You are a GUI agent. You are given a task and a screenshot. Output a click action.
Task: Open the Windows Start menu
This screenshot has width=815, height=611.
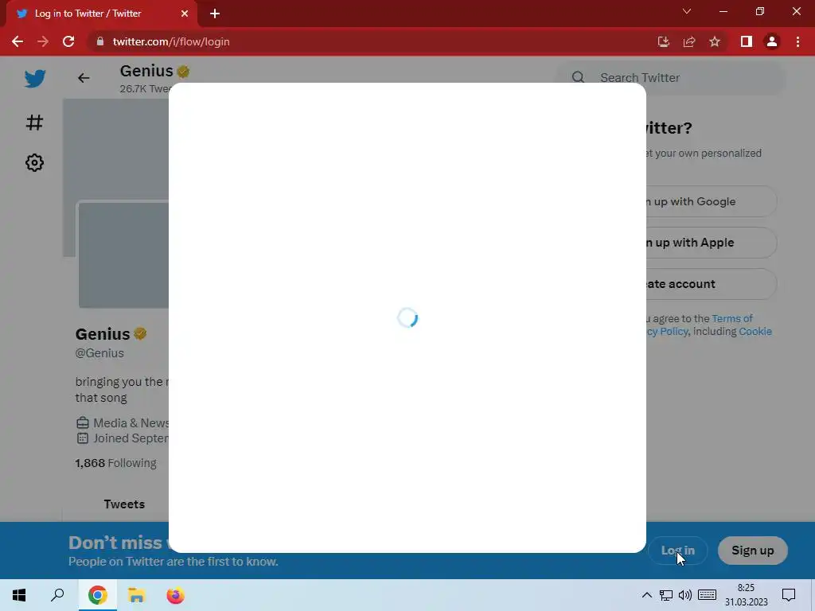click(x=19, y=595)
